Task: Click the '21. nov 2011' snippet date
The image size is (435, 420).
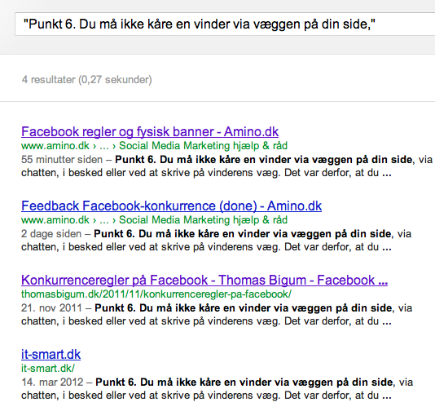Action: pyautogui.click(x=51, y=308)
